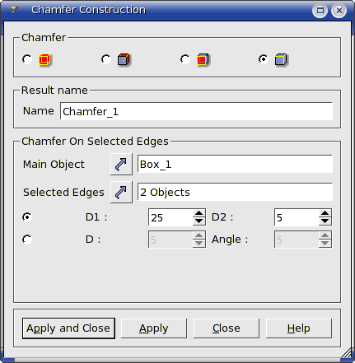This screenshot has height=363, width=355.
Task: Click the application icon in the title bar
Action: 13,10
